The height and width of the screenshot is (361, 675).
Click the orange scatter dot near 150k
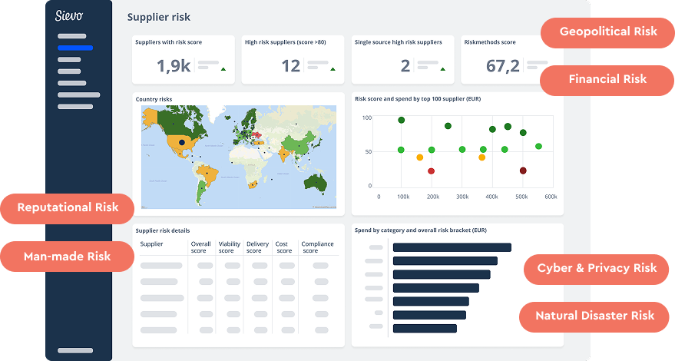[419, 157]
